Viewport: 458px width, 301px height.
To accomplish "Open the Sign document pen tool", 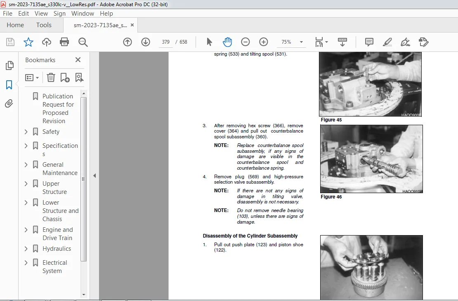I will (x=406, y=42).
